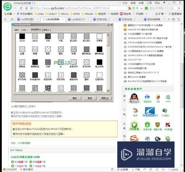Click the 54%好评 rating indicator
This screenshot has width=185, height=172.
[10, 170]
